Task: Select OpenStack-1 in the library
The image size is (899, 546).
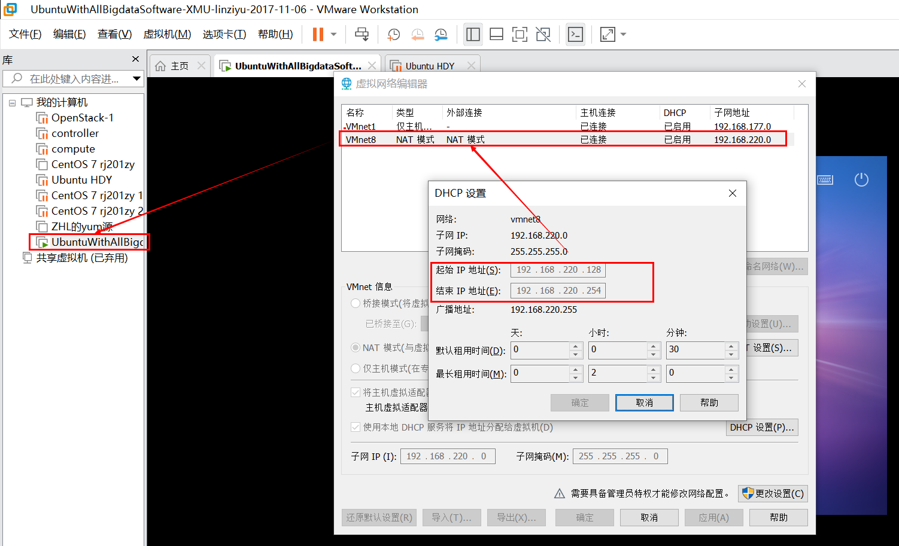Action: pos(82,118)
